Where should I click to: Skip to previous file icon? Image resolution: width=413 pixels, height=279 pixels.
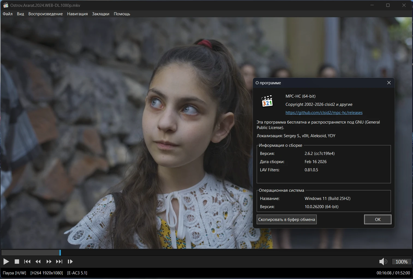tap(27, 262)
